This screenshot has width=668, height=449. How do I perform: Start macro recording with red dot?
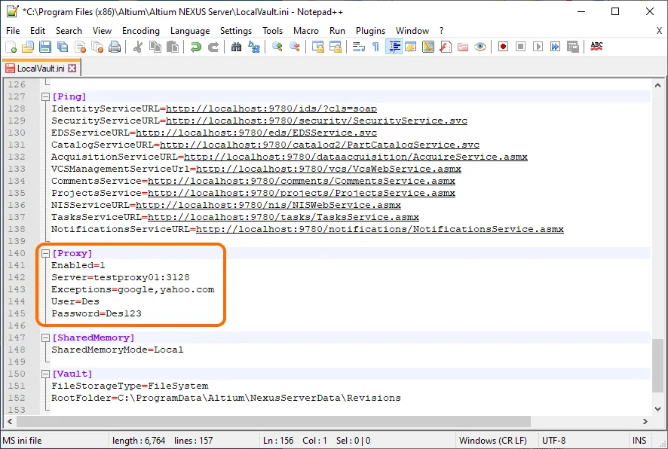(503, 47)
